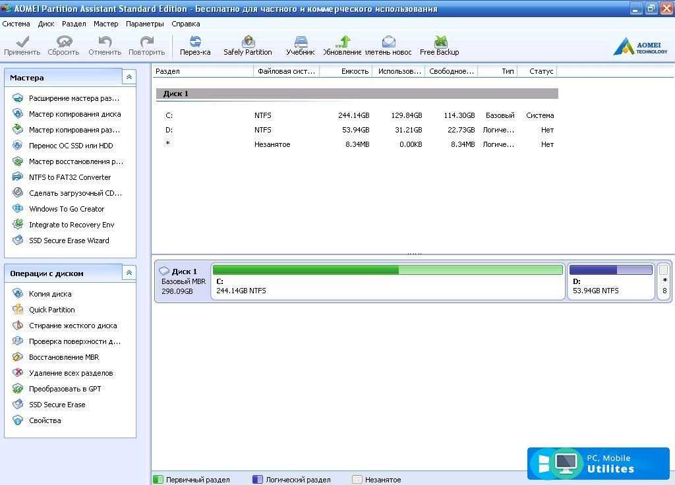Sort by Файловая система column header

287,71
